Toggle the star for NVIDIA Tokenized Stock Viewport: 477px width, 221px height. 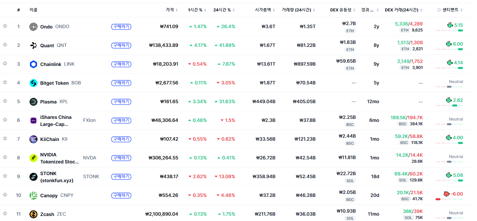click(x=5, y=157)
